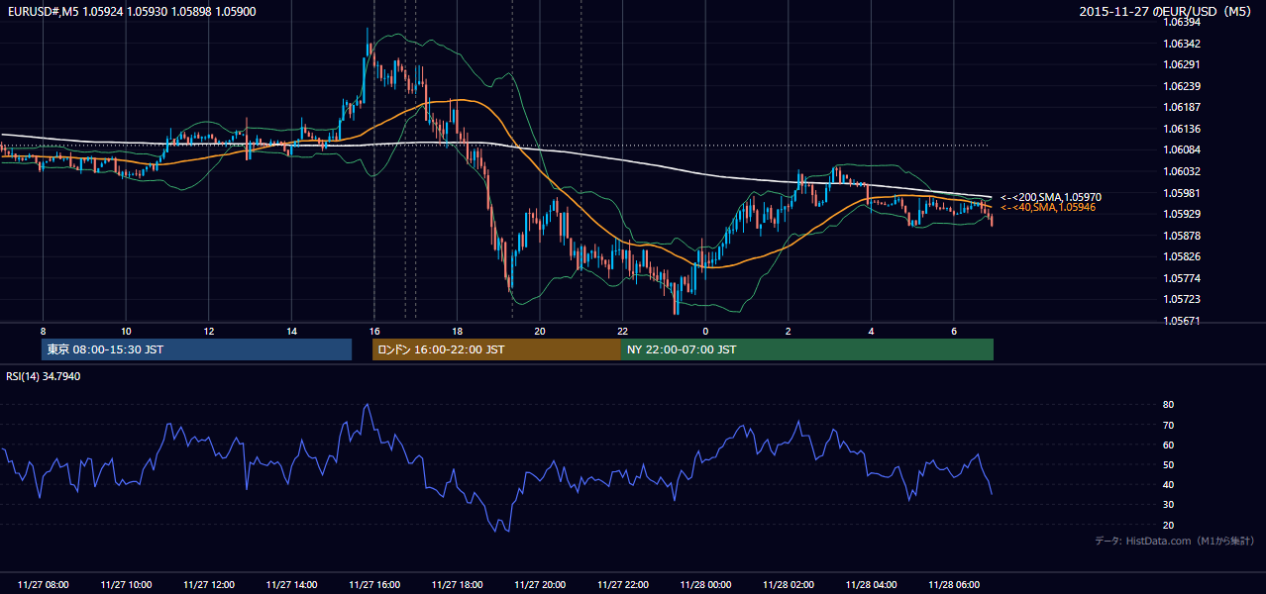Click the date label 11/27 10:00

[x=126, y=585]
